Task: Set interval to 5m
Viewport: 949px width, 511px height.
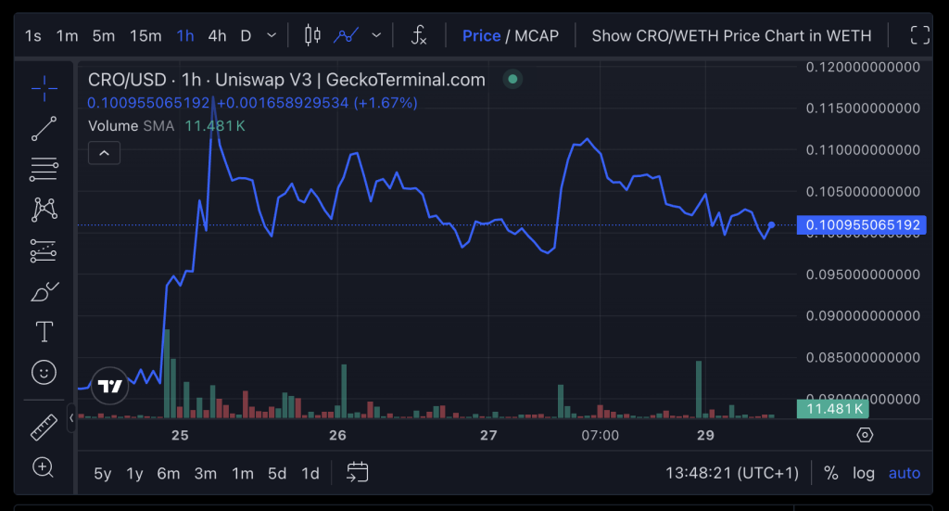Action: (x=104, y=36)
